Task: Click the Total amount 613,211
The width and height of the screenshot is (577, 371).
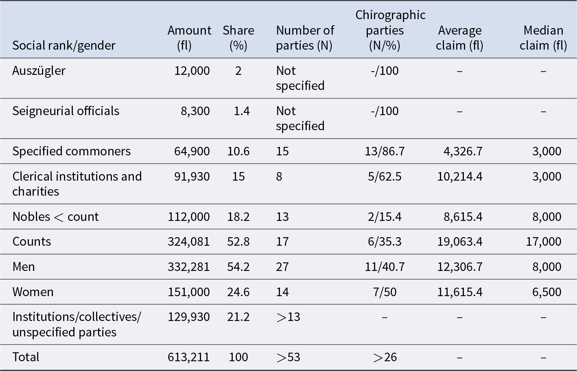Action: [189, 357]
